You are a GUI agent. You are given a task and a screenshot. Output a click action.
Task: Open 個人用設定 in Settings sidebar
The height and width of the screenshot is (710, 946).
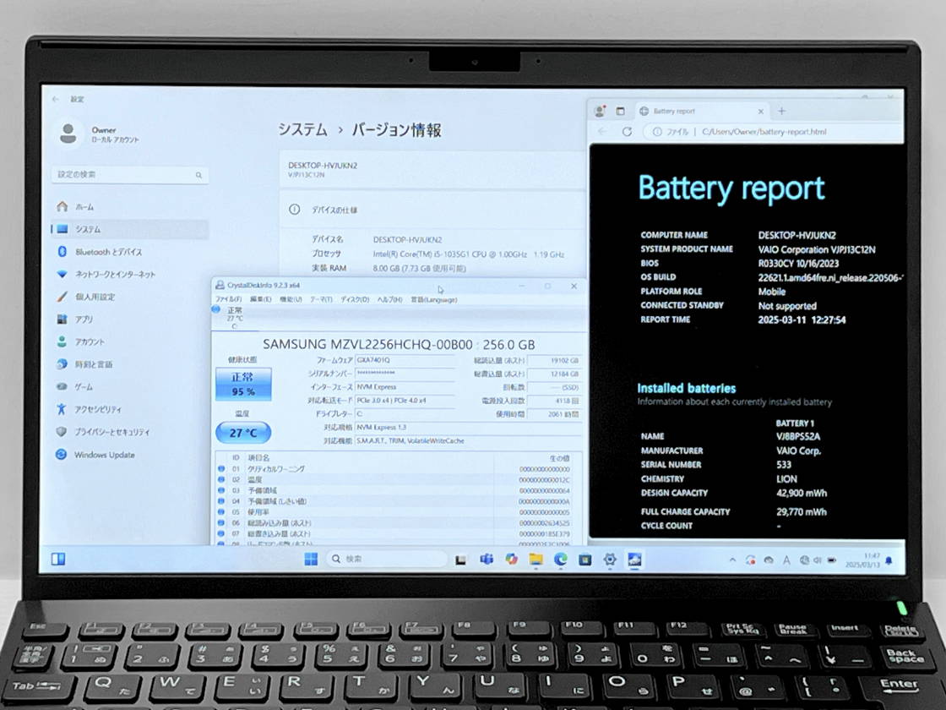pyautogui.click(x=85, y=297)
